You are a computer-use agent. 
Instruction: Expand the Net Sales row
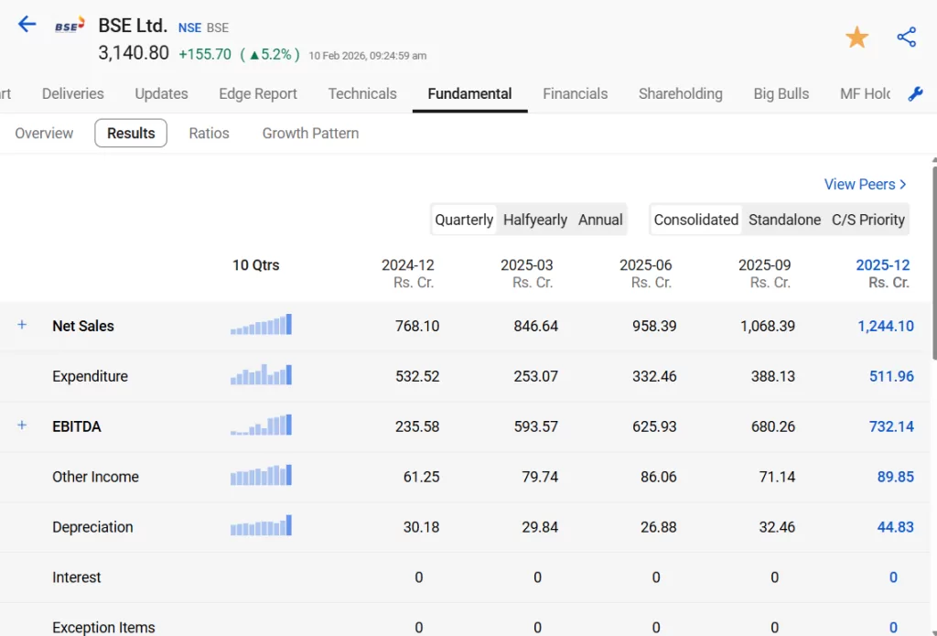tap(22, 325)
